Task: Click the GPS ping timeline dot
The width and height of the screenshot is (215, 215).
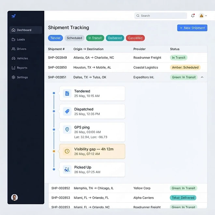Action: (x=54, y=130)
